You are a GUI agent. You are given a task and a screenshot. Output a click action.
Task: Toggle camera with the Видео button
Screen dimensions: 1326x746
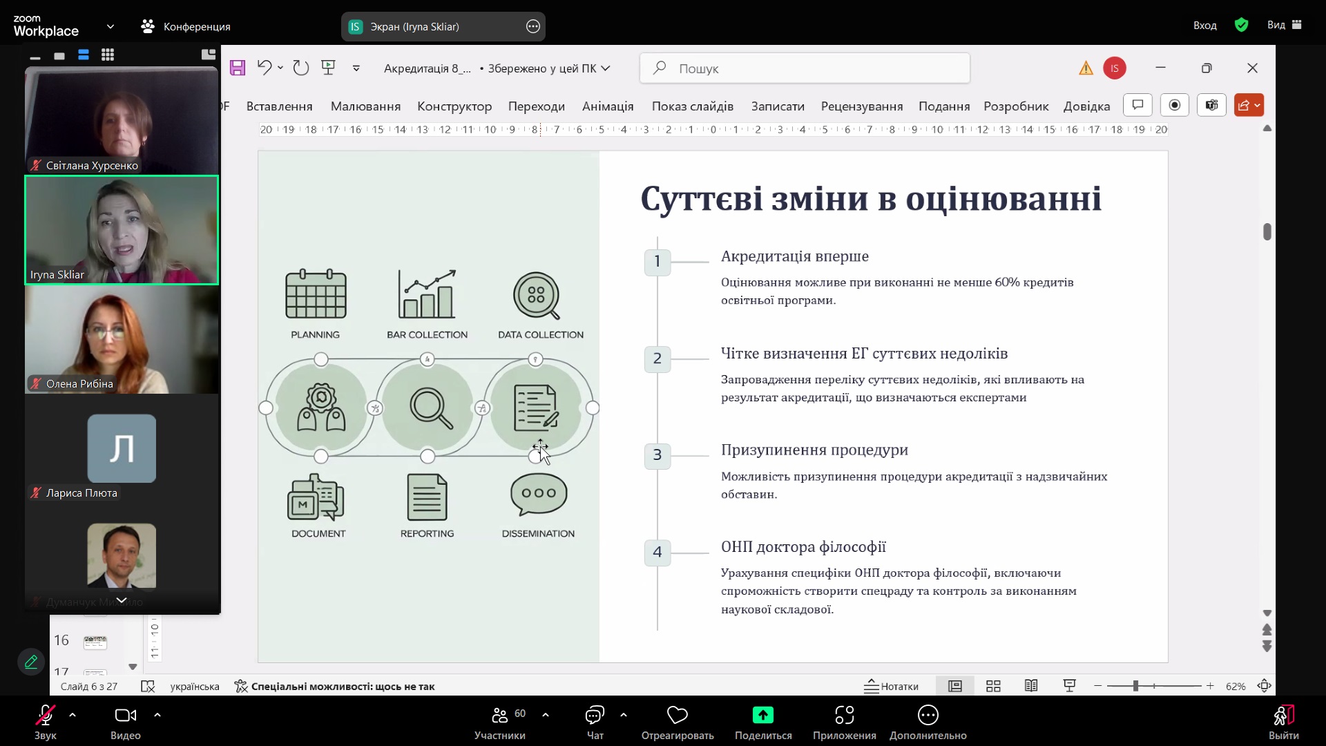tap(125, 716)
